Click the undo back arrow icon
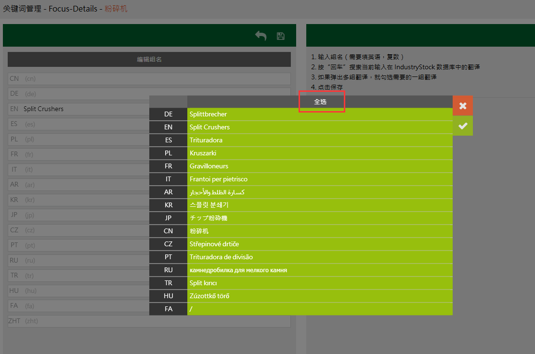Screen dimensions: 535x354 click(x=261, y=36)
